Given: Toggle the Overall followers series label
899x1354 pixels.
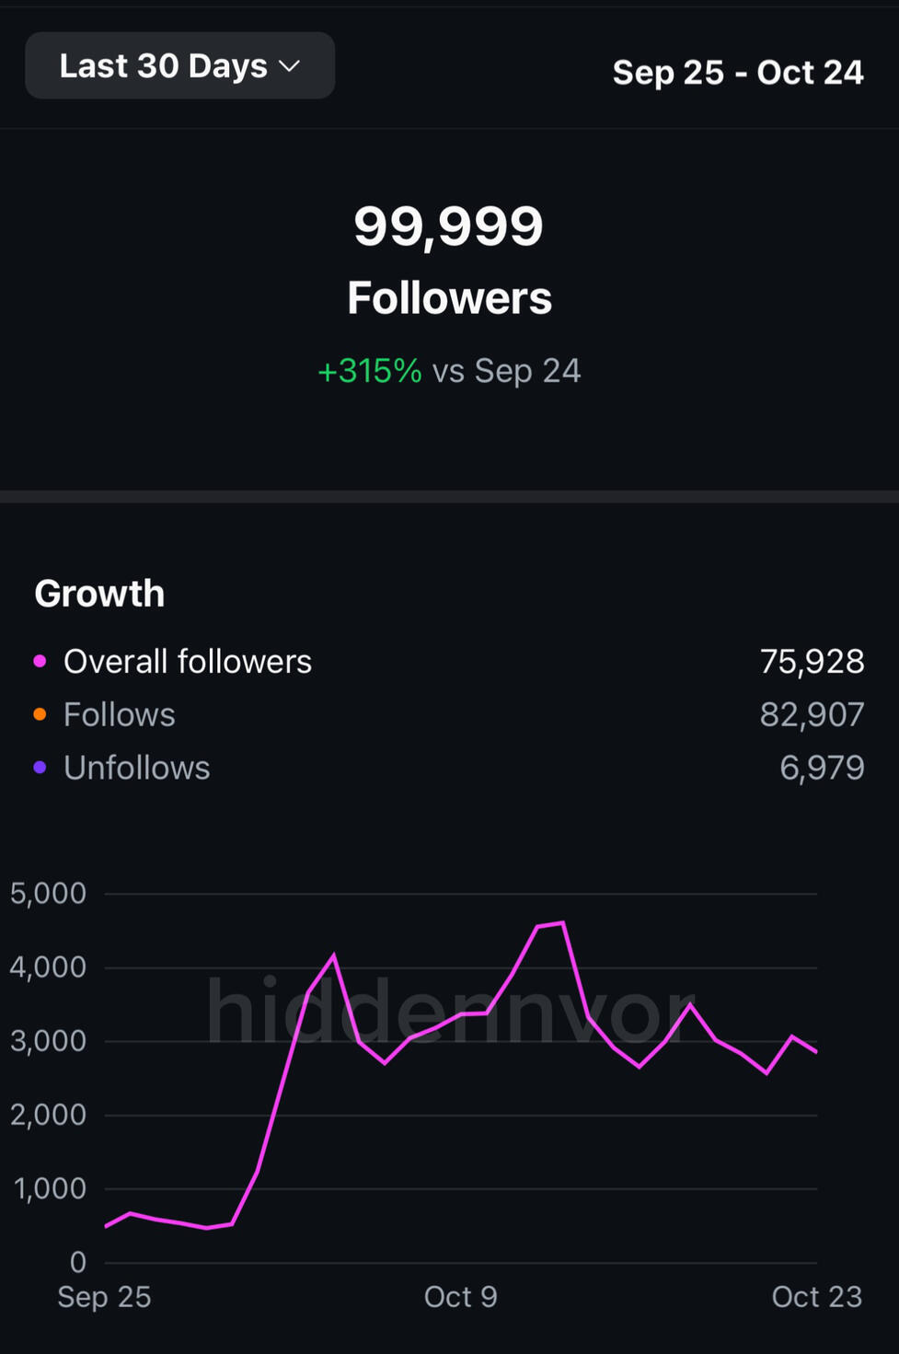Looking at the screenshot, I should (187, 662).
